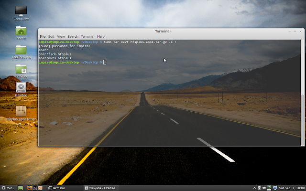
Task: Open the File menu in Terminal
Action: click(x=43, y=36)
